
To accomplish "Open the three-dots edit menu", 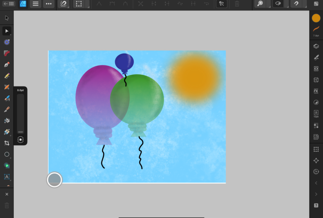I will click(49, 4).
